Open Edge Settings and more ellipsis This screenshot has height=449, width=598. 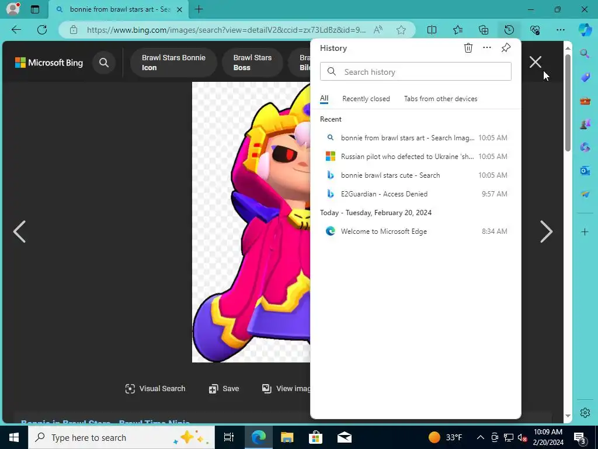click(561, 30)
